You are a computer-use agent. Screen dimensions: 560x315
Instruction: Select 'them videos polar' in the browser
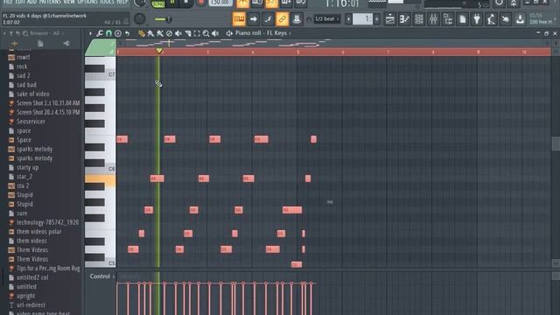pyautogui.click(x=38, y=232)
